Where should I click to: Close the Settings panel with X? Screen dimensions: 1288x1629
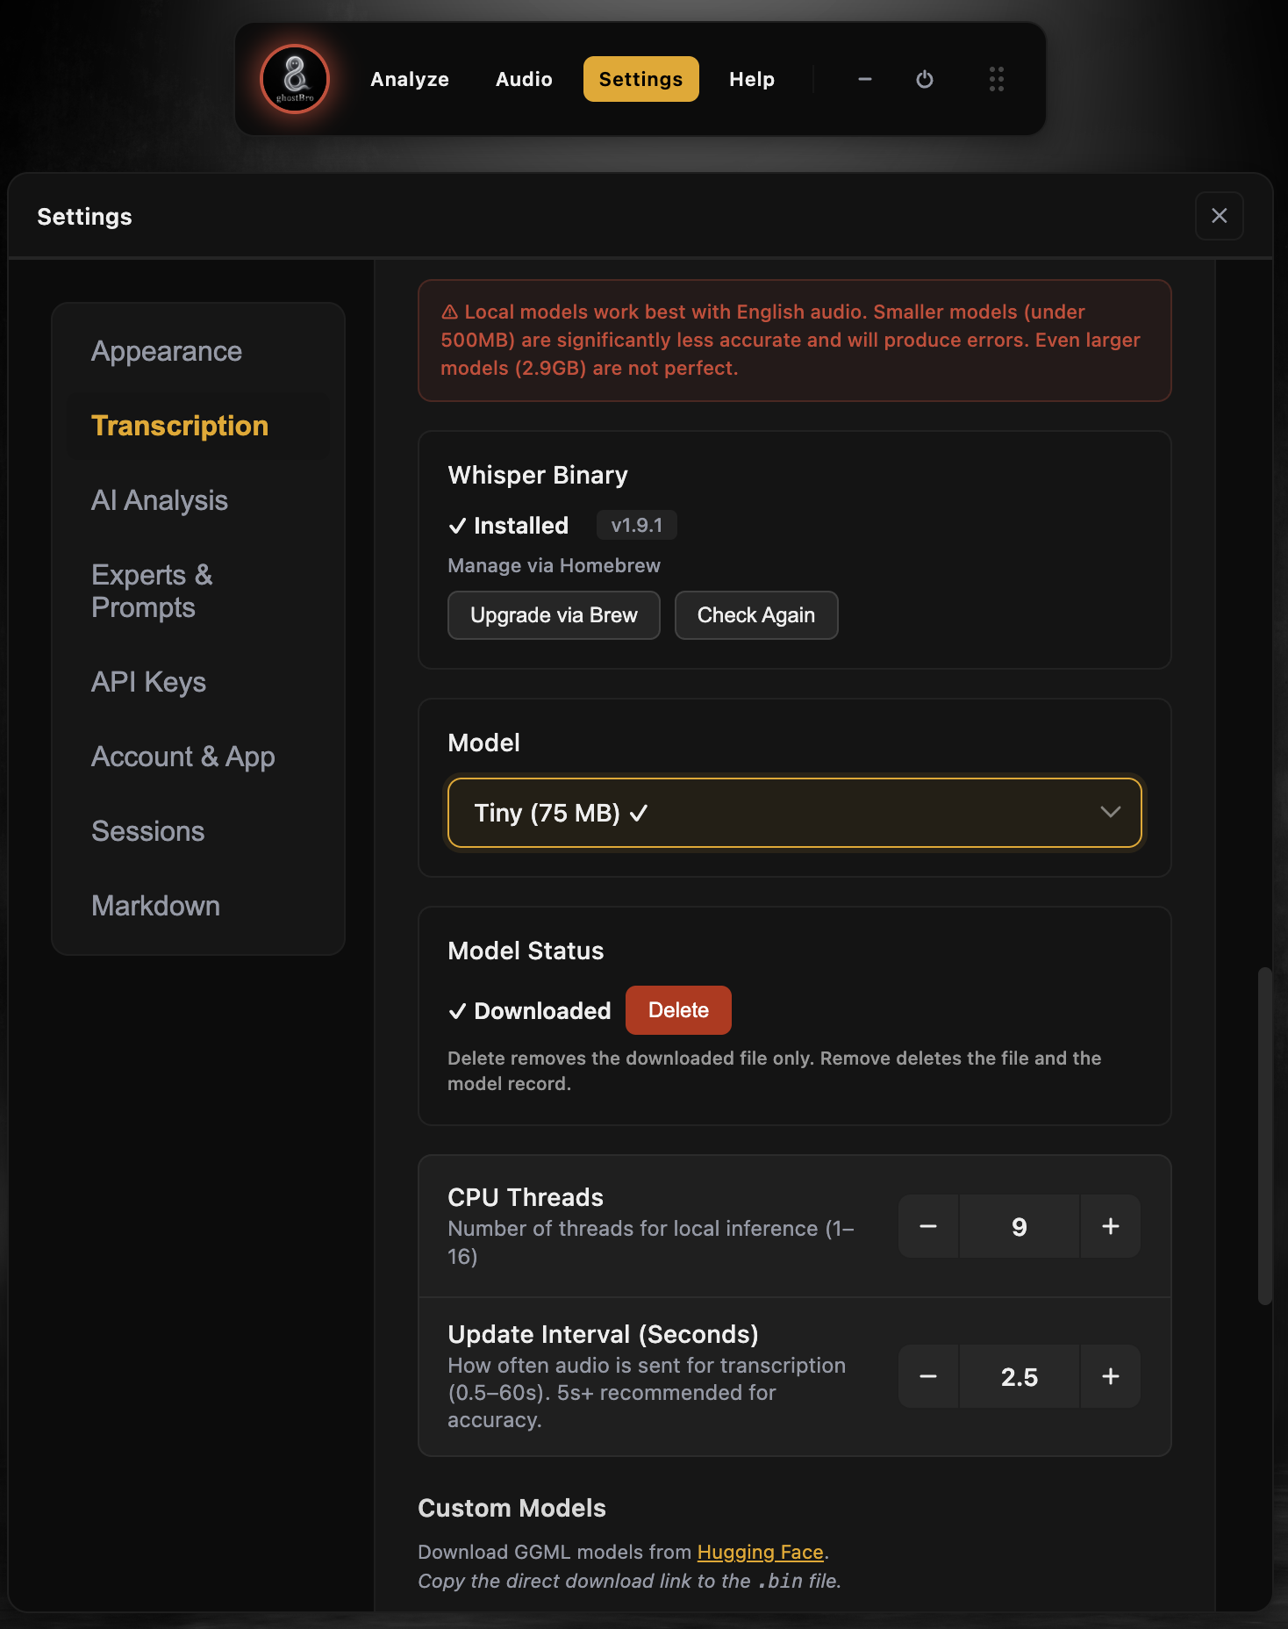[x=1220, y=216]
